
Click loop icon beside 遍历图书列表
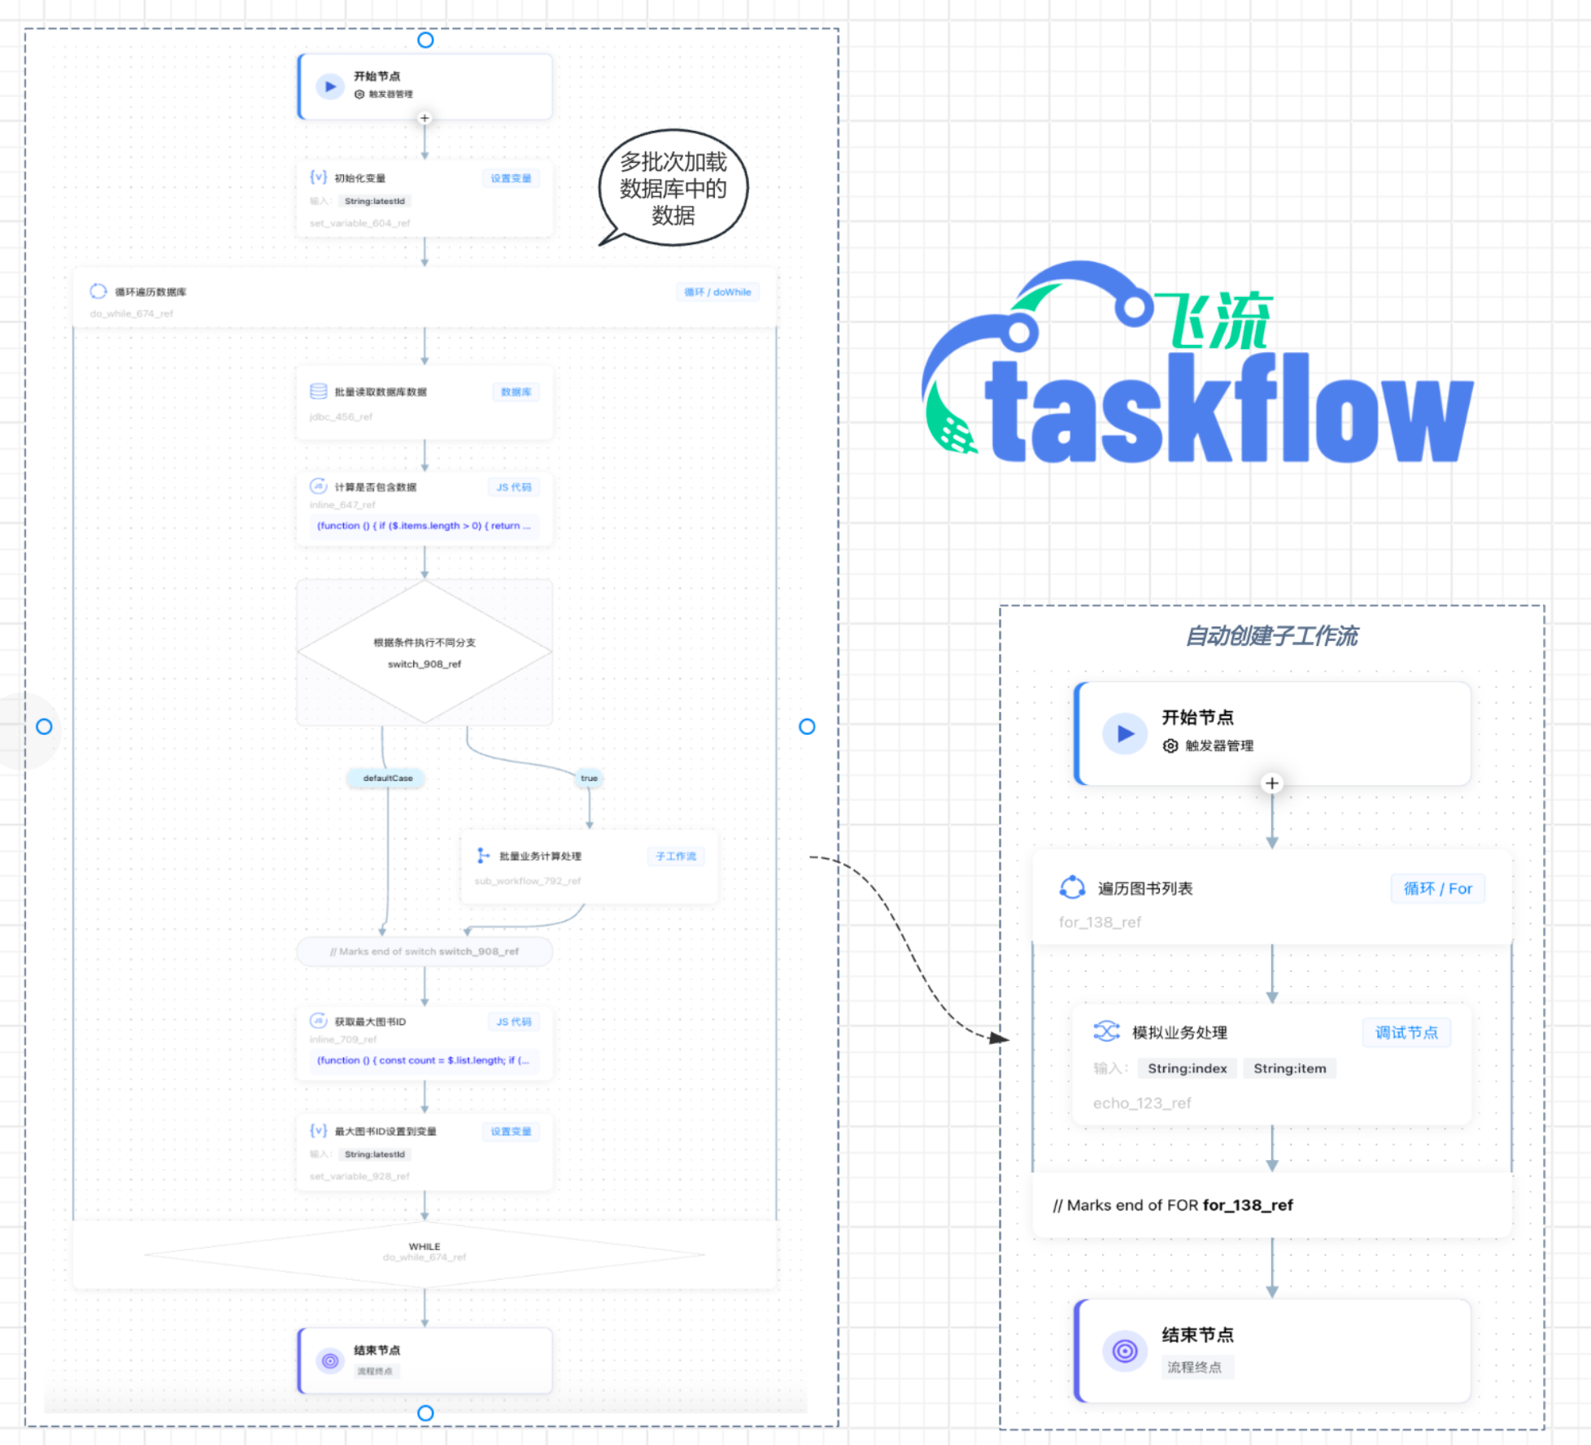coord(1072,888)
